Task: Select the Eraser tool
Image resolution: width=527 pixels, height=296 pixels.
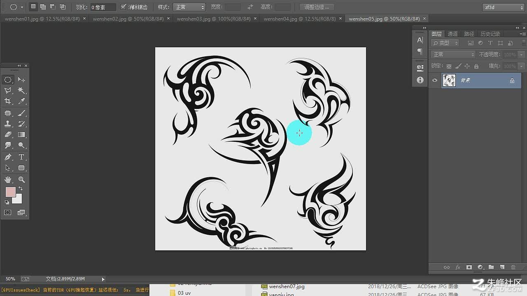Action: click(x=8, y=134)
